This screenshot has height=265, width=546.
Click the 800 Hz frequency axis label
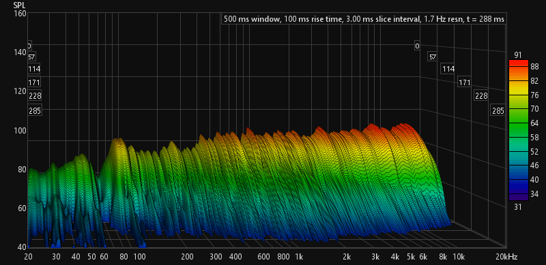pos(284,258)
